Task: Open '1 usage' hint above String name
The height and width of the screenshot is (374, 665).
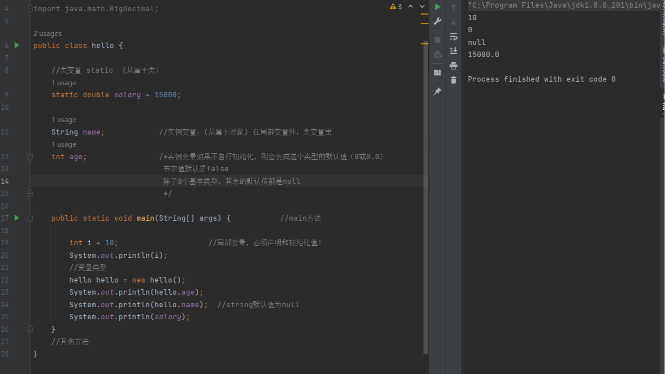Action: pos(64,120)
